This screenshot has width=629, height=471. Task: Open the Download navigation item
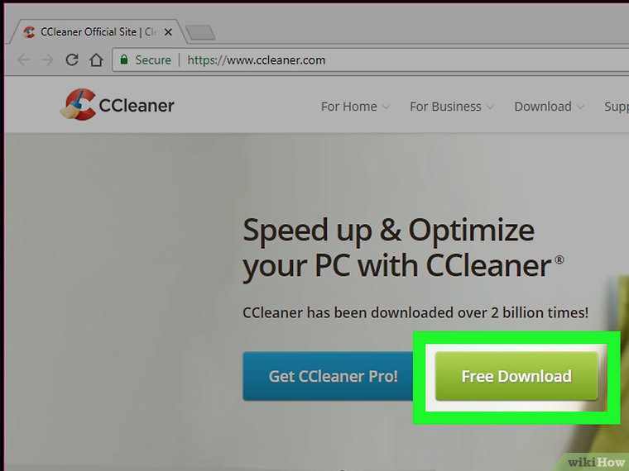pyautogui.click(x=543, y=107)
